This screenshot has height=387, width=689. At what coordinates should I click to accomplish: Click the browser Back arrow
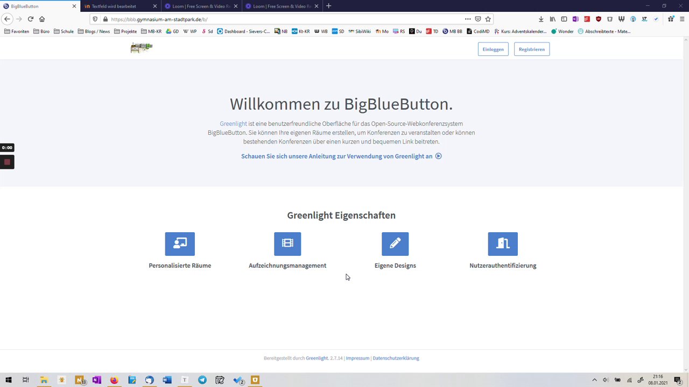7,19
